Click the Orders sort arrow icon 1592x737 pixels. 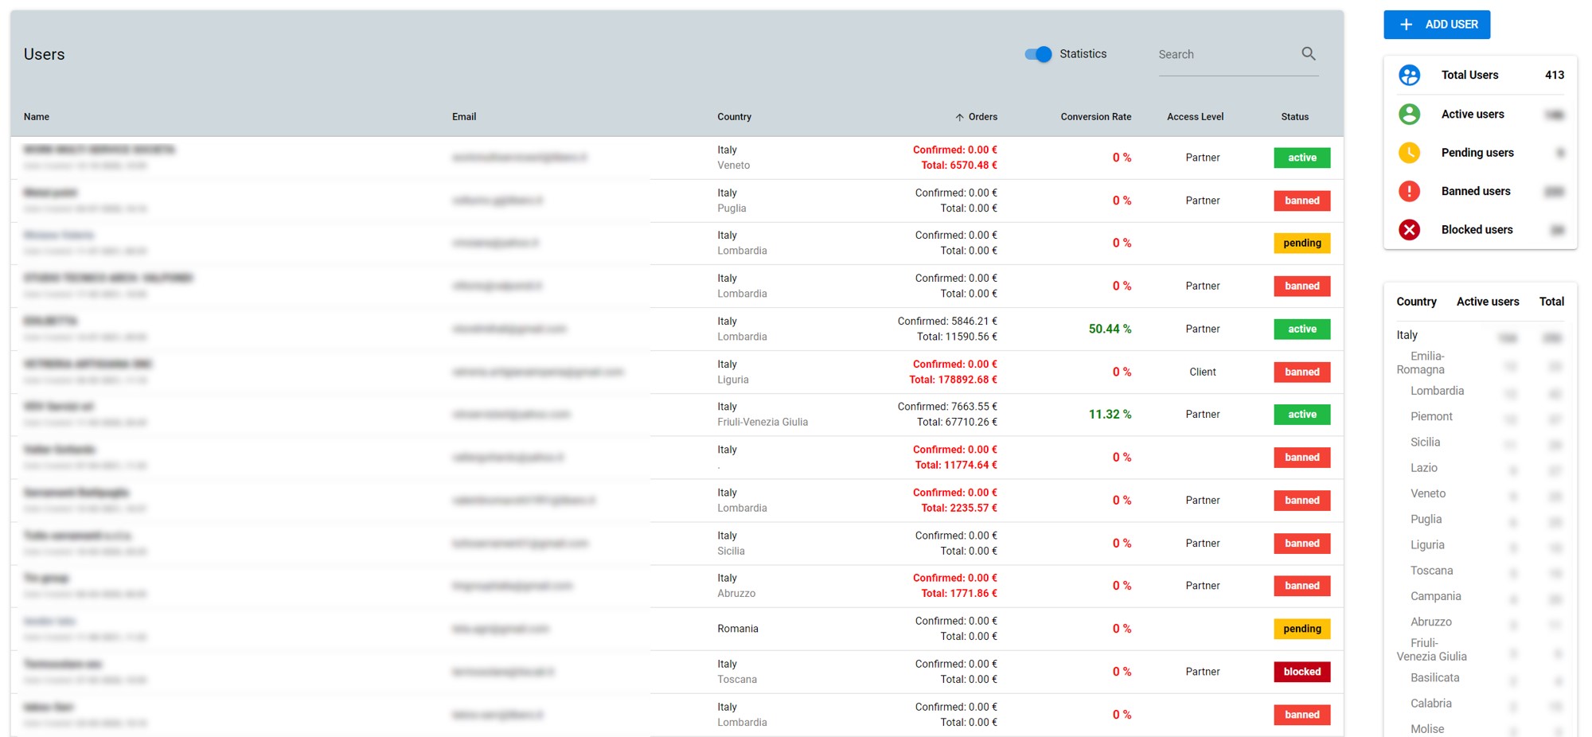(x=959, y=117)
